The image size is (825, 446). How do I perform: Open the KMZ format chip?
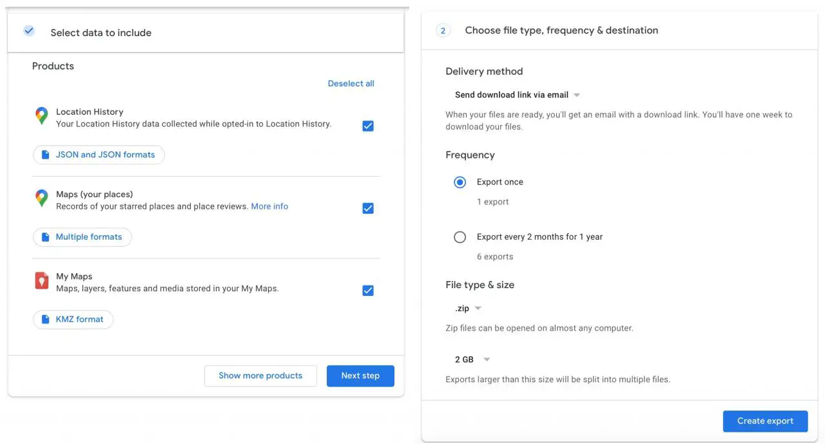pyautogui.click(x=73, y=320)
